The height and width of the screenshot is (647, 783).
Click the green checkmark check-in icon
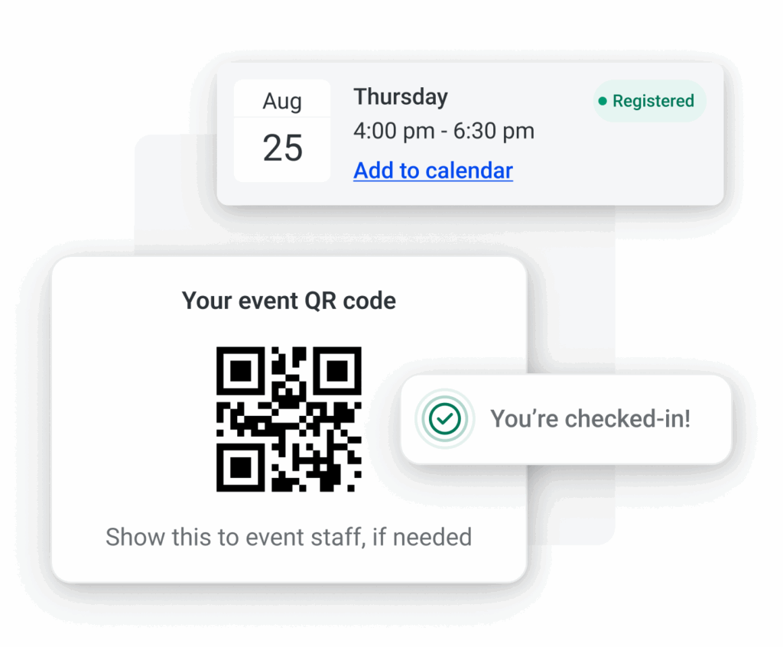444,418
